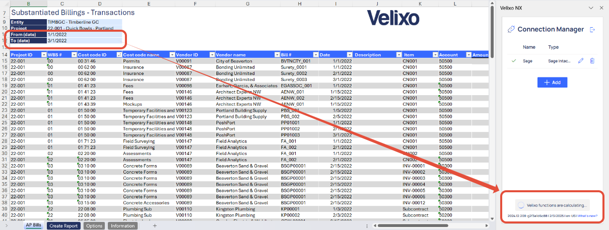
Task: Select the Entity value TIMBGC - Timberline GC
Action: click(x=84, y=22)
